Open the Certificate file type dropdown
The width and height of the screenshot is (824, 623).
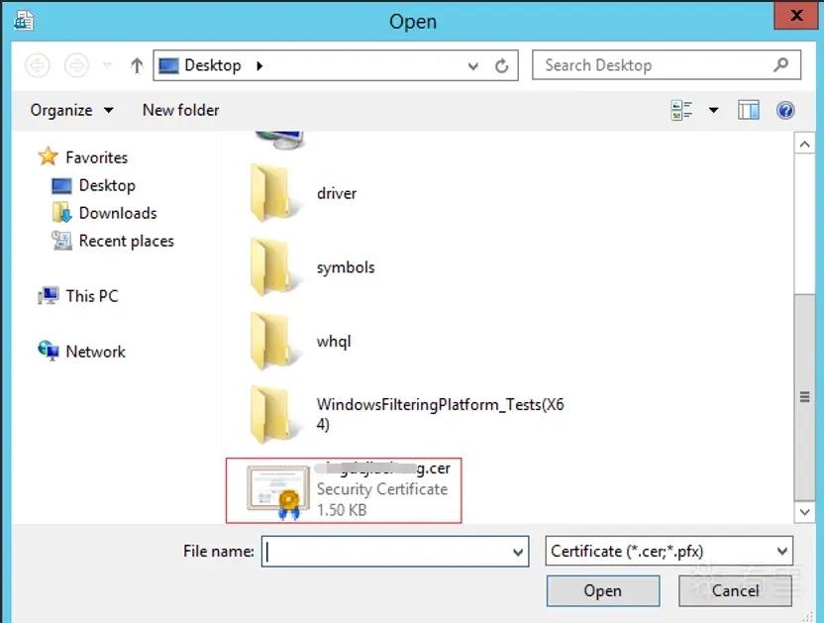[782, 552]
